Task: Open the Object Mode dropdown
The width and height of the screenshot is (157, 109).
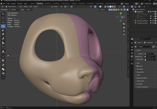Action: click(11, 7)
